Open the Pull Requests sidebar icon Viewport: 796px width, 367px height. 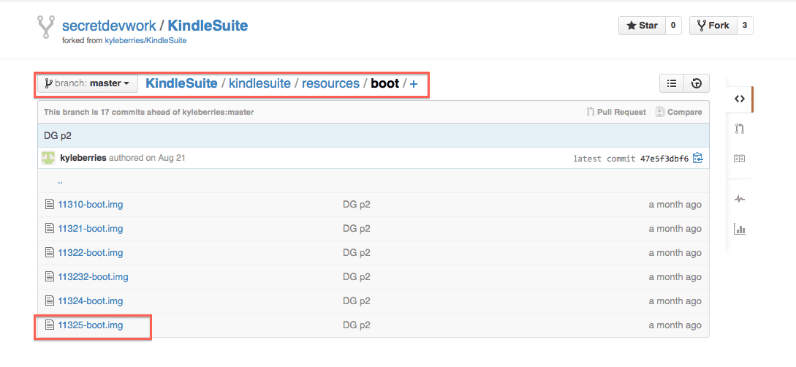739,129
